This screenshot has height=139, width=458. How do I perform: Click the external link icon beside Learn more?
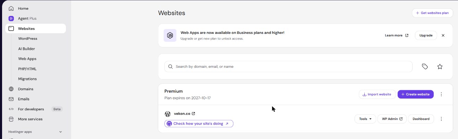[x=407, y=35]
